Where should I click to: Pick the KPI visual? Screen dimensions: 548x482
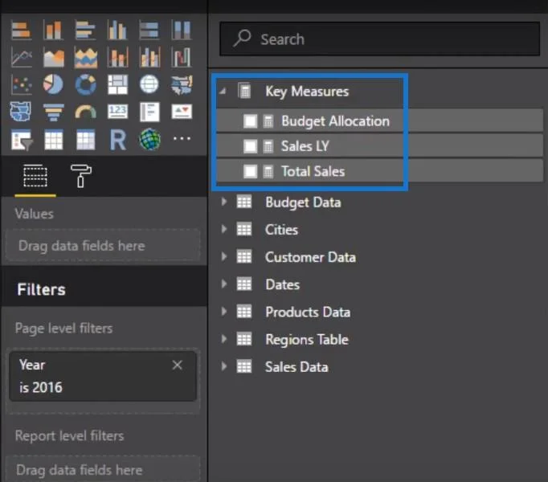click(x=182, y=112)
